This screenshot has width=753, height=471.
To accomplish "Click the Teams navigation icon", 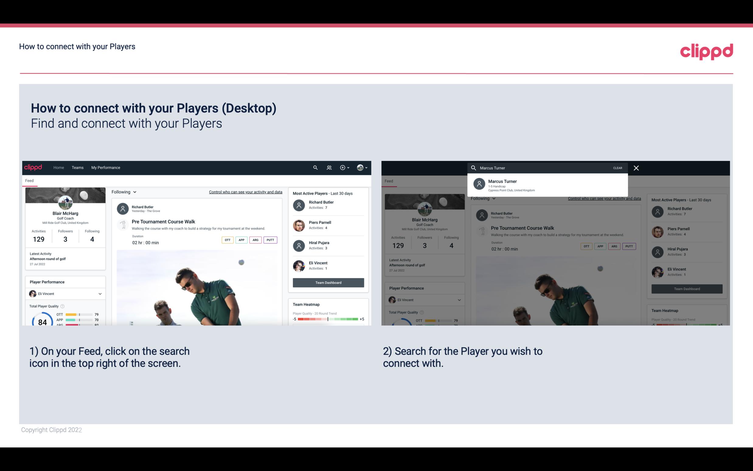I will [78, 167].
